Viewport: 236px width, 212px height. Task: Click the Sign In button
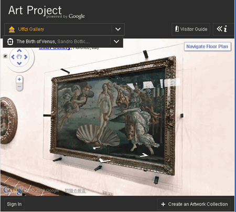pos(14,204)
